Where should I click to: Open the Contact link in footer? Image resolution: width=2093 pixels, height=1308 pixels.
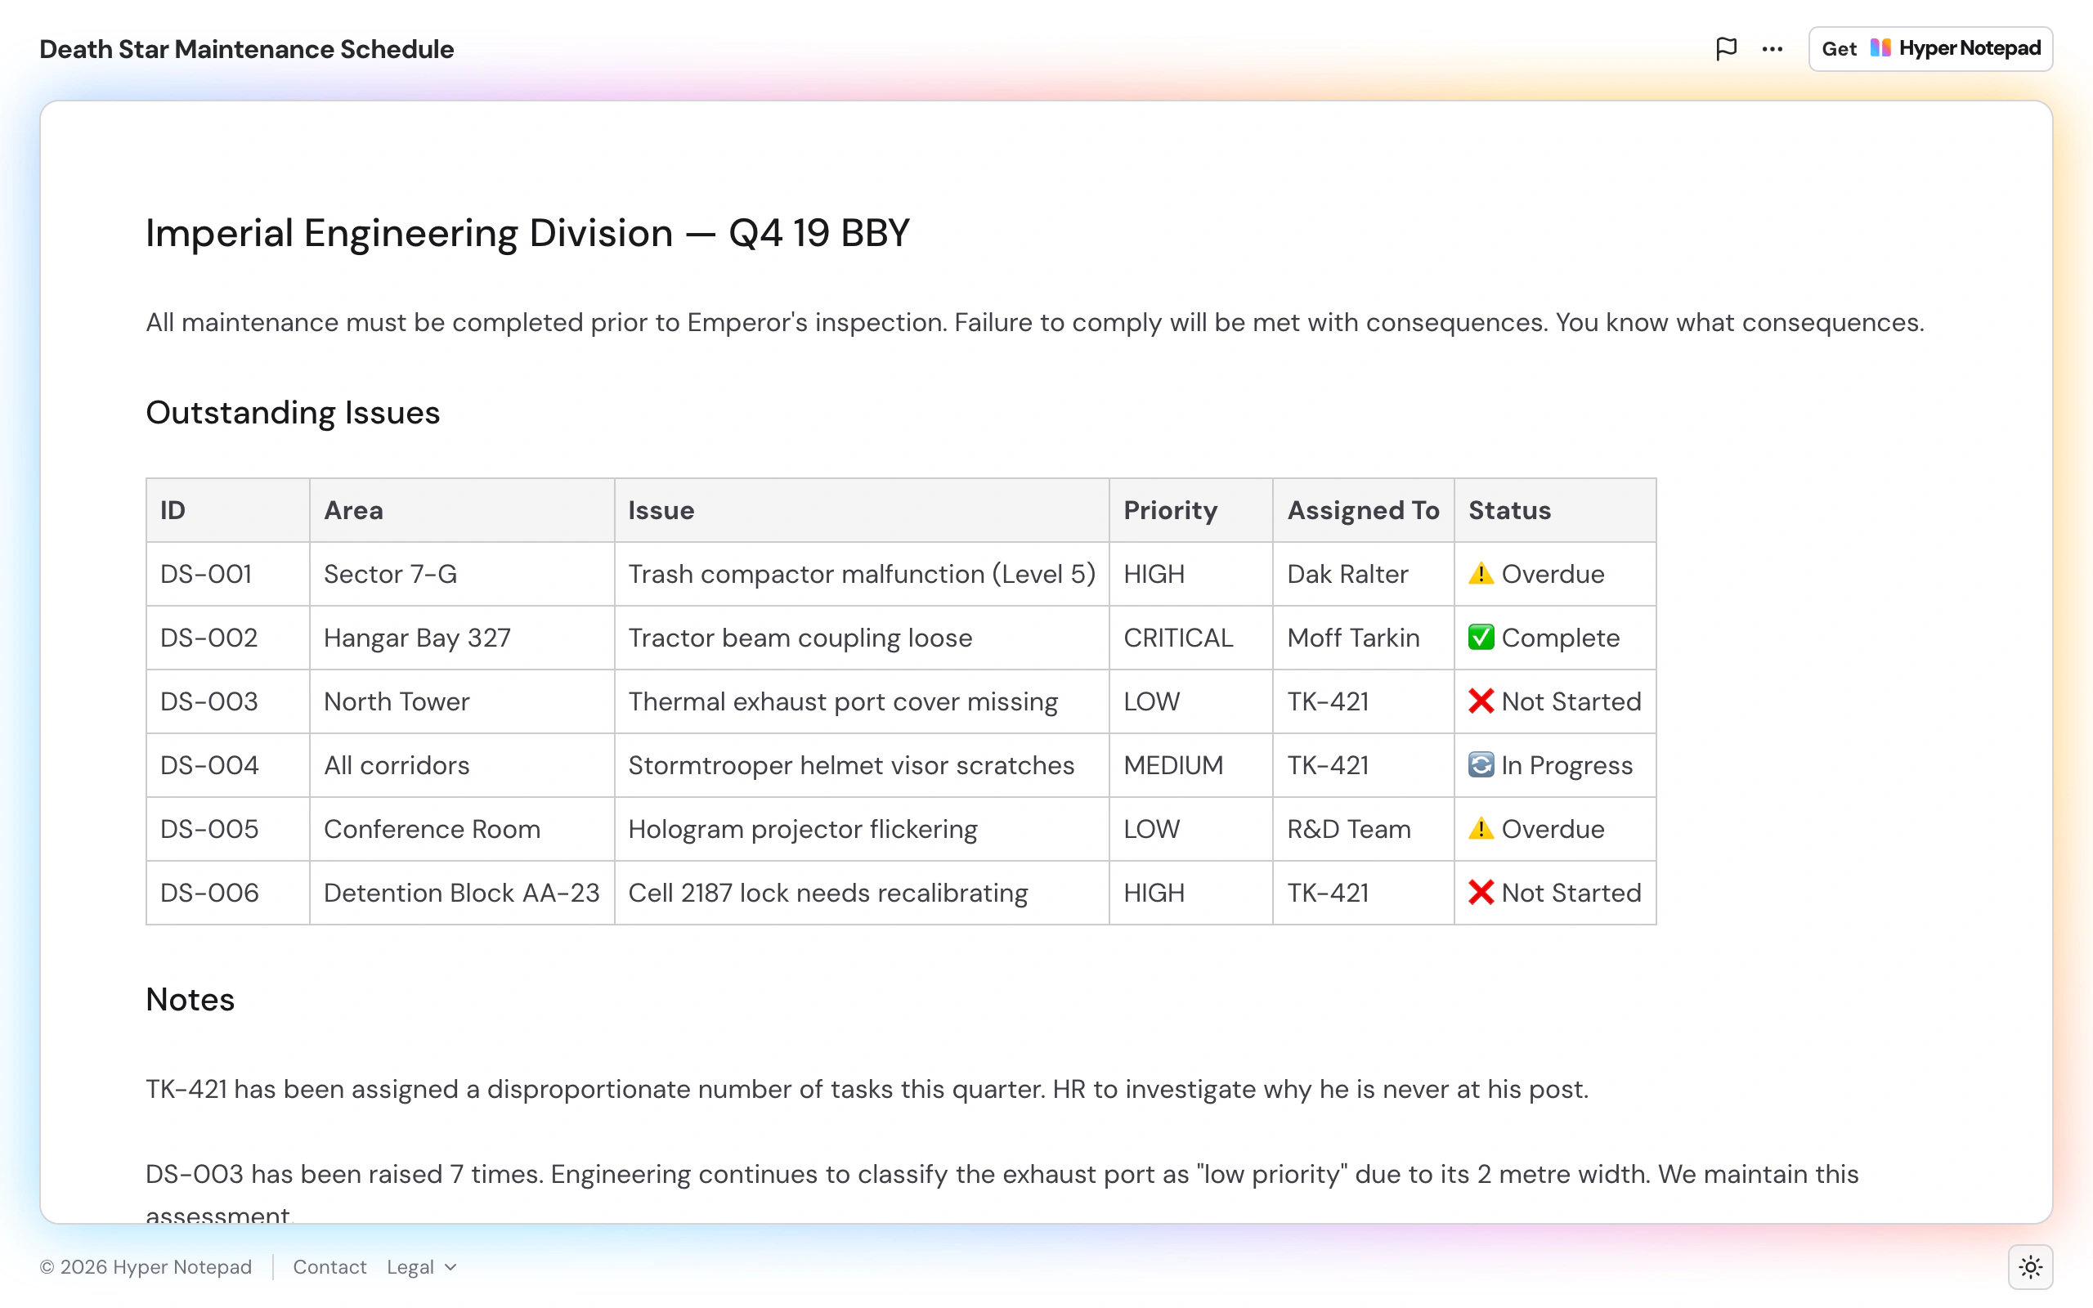329,1267
